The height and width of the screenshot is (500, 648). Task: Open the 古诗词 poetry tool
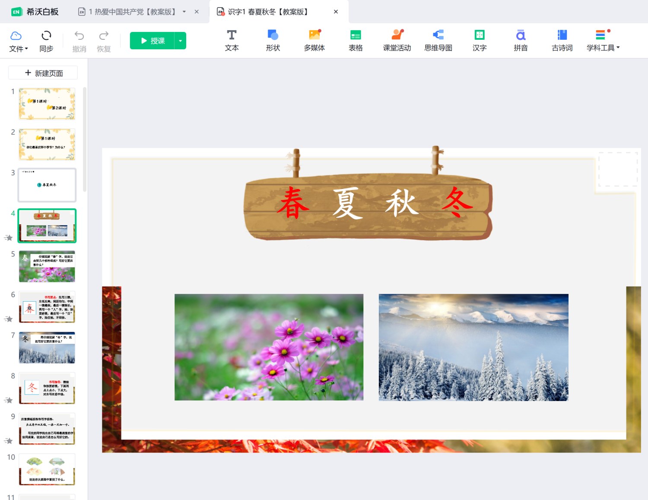(562, 40)
